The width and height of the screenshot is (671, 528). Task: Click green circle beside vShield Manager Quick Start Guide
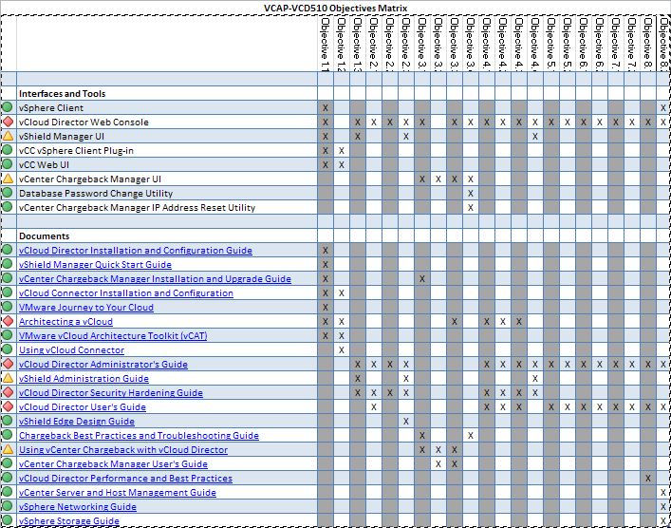point(8,264)
